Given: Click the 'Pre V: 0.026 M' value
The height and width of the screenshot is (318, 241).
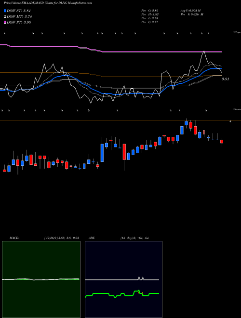Looking at the screenshot, I should point(192,14).
